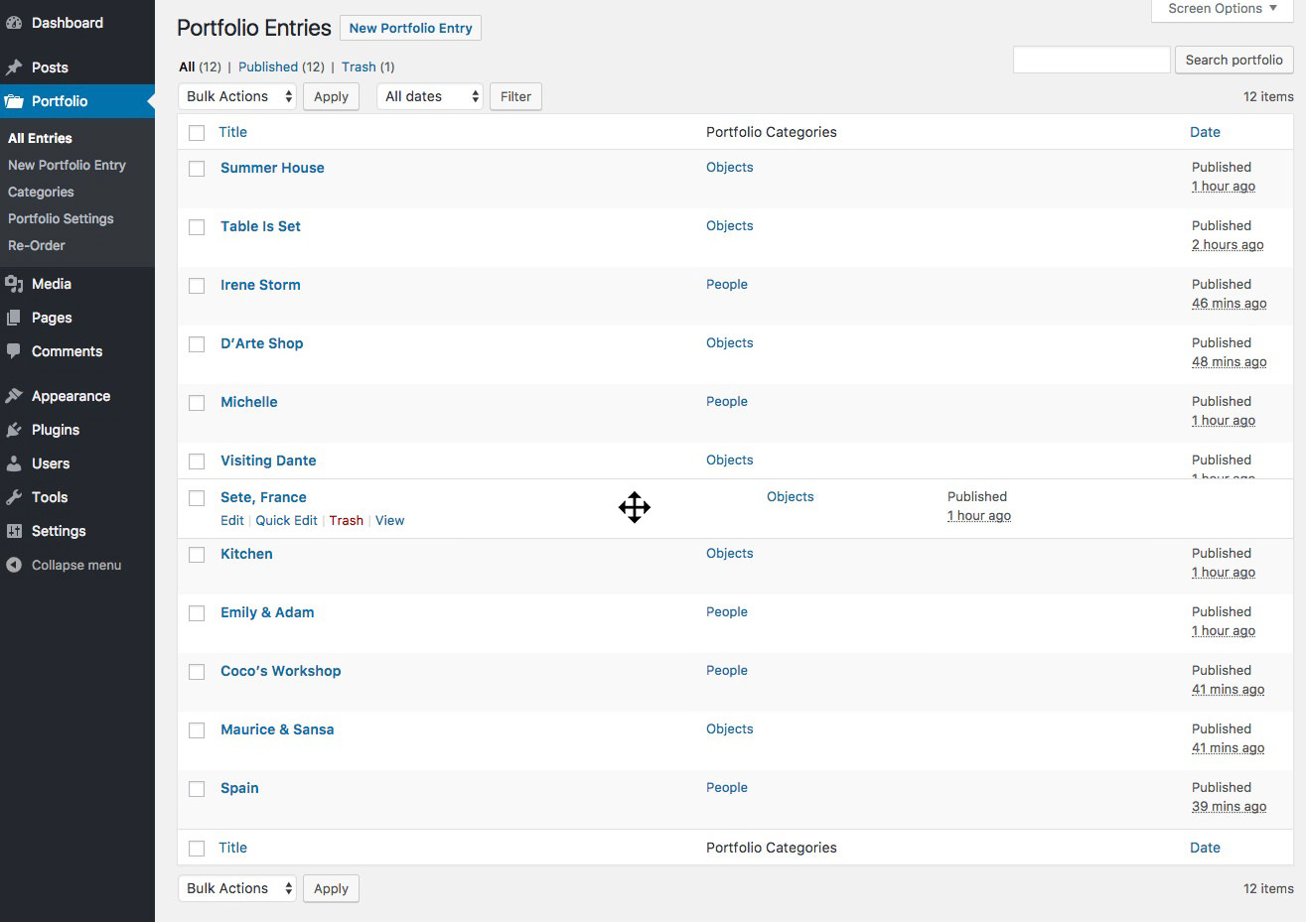Screen dimensions: 1306x922
Task: Open Portfolio Settings submenu item
Action: 61,218
